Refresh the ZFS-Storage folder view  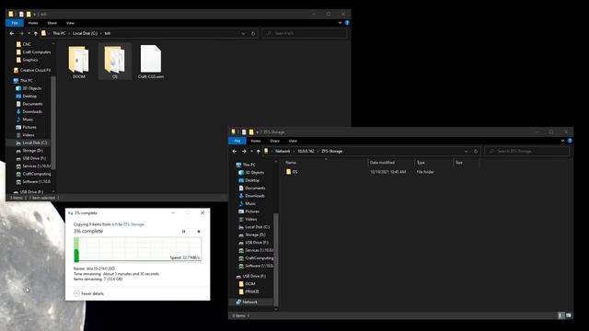(476, 151)
